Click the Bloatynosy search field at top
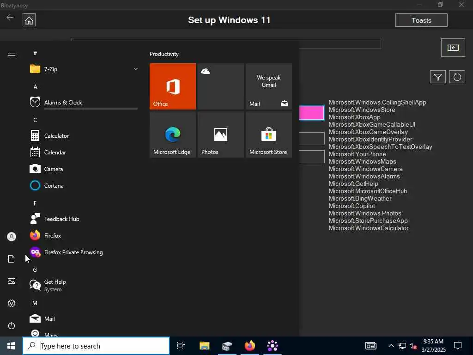 [226, 43]
